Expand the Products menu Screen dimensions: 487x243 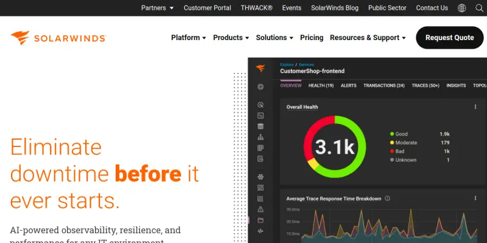click(231, 38)
